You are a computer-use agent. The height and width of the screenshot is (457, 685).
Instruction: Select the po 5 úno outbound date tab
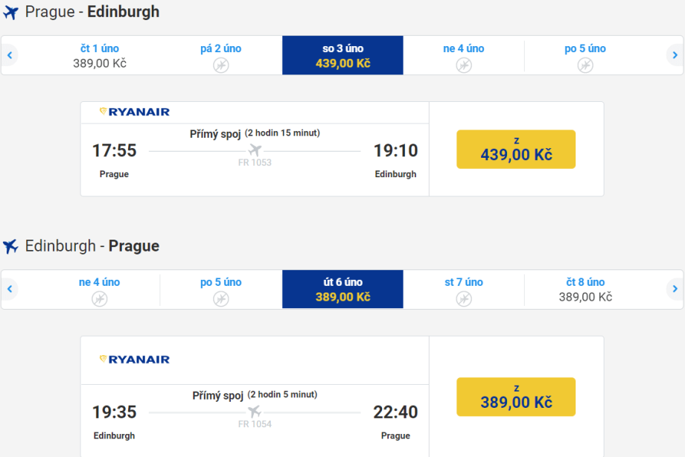[x=585, y=56]
